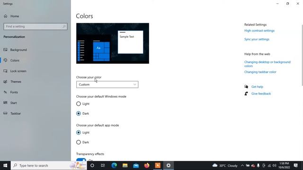This screenshot has width=303, height=170.
Task: Click the network icon in system tray
Action: tap(269, 166)
